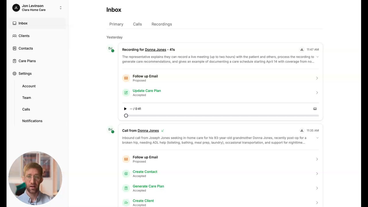Expand the inbound call summary
Viewport: 368px width, 207px height.
pyautogui.click(x=317, y=138)
